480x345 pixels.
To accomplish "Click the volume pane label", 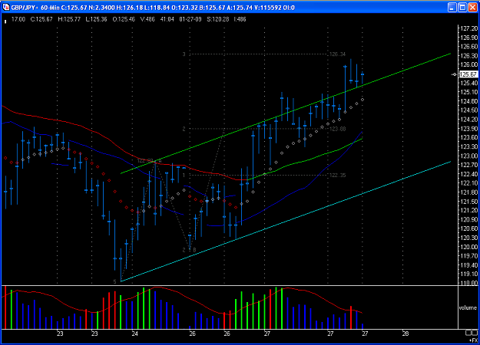I will click(x=468, y=307).
